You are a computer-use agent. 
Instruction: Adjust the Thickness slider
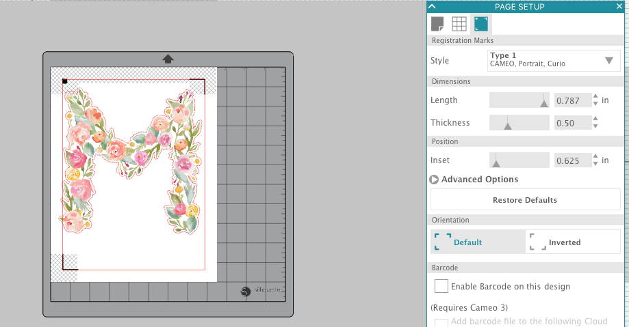tap(519, 122)
